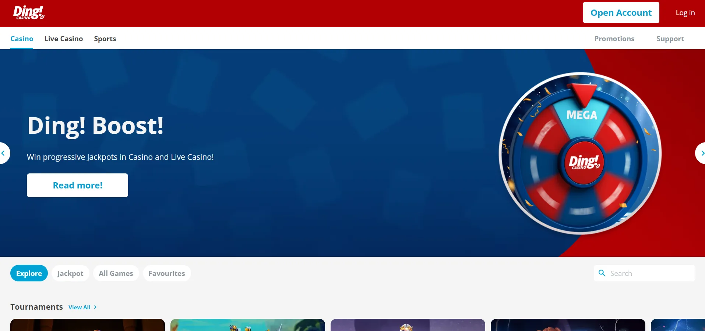Select the All Games filter pill
Image resolution: width=705 pixels, height=331 pixels.
click(x=116, y=273)
